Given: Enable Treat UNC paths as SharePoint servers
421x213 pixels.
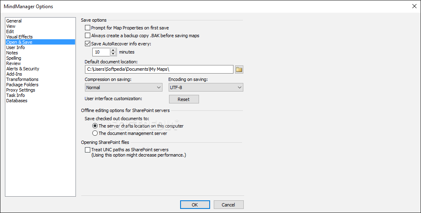Looking at the screenshot, I should [87, 150].
